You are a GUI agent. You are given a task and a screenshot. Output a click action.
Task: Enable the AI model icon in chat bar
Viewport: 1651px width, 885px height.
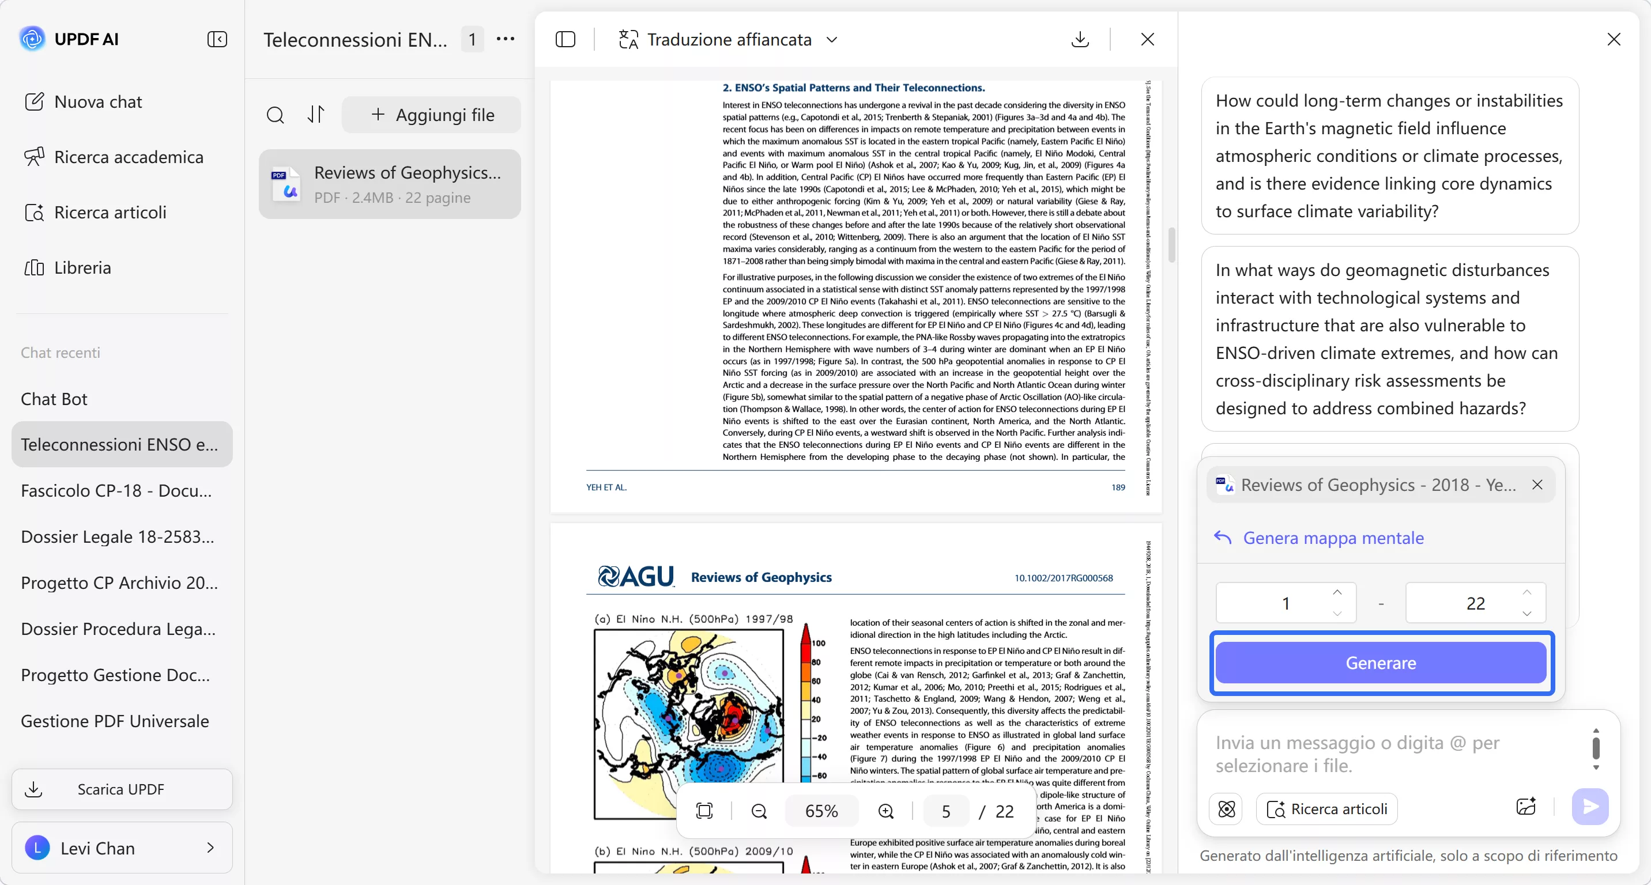pyautogui.click(x=1226, y=808)
